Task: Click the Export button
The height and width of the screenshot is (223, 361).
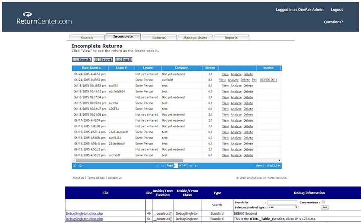Action: point(103,60)
